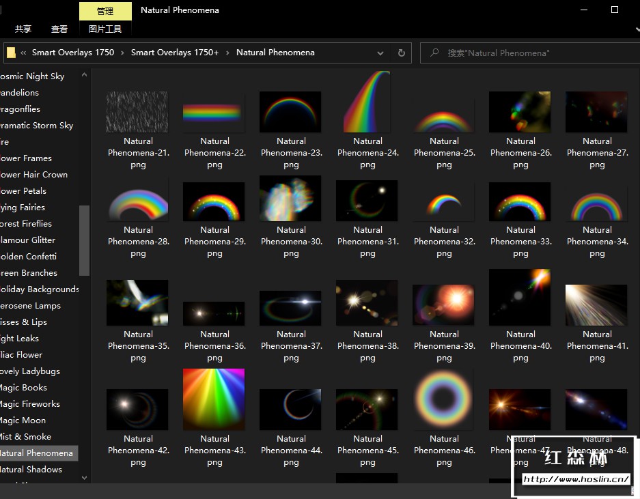The width and height of the screenshot is (640, 499).
Task: Select Natural Phenomena-21.png rain thumbnail
Action: 137,113
